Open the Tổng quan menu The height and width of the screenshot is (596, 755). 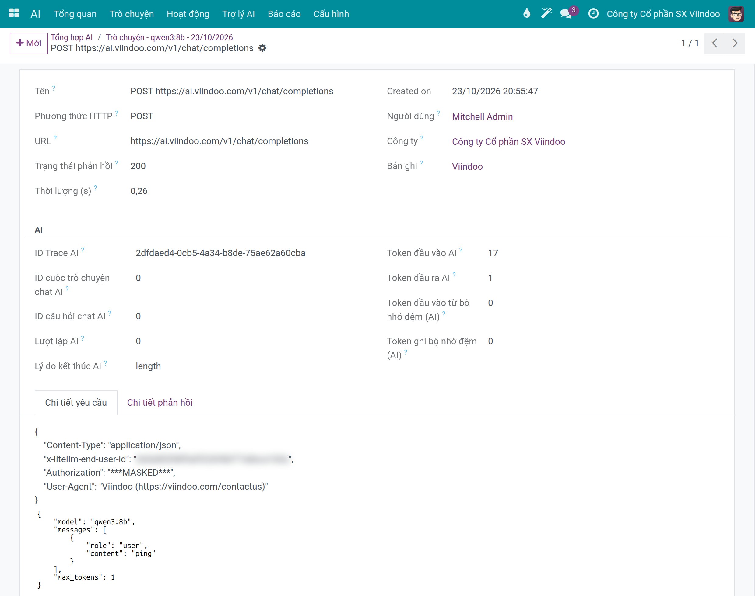tap(75, 14)
